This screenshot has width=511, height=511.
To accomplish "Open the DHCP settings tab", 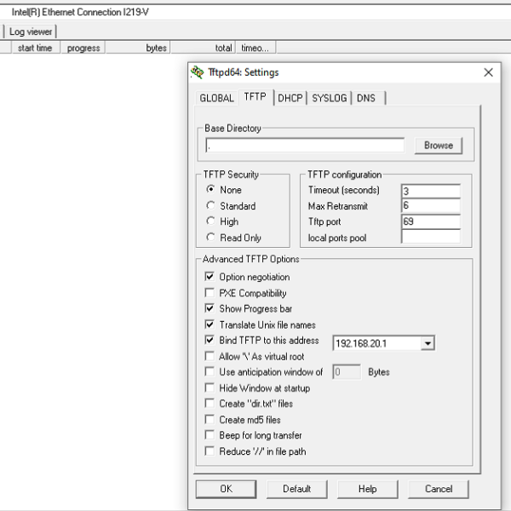I will click(290, 98).
